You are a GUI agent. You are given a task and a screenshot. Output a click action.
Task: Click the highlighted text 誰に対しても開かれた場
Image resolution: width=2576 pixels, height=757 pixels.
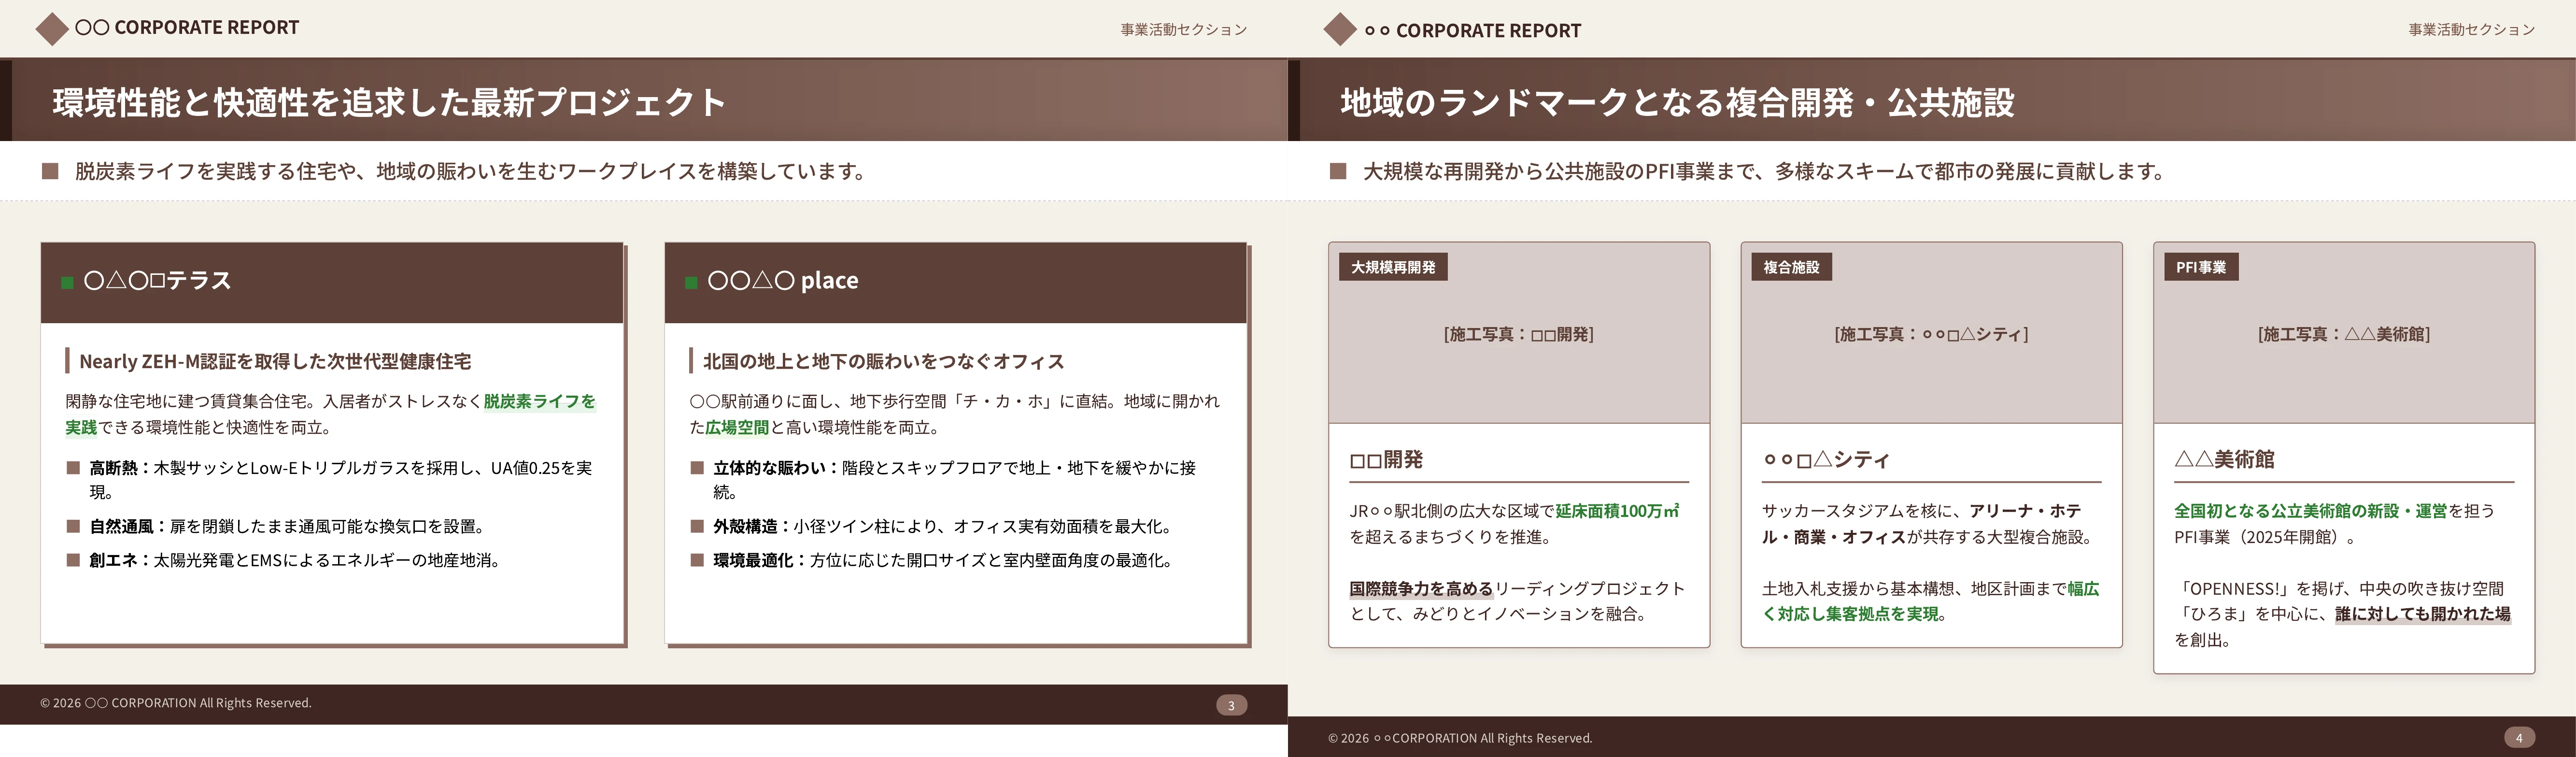point(2423,614)
